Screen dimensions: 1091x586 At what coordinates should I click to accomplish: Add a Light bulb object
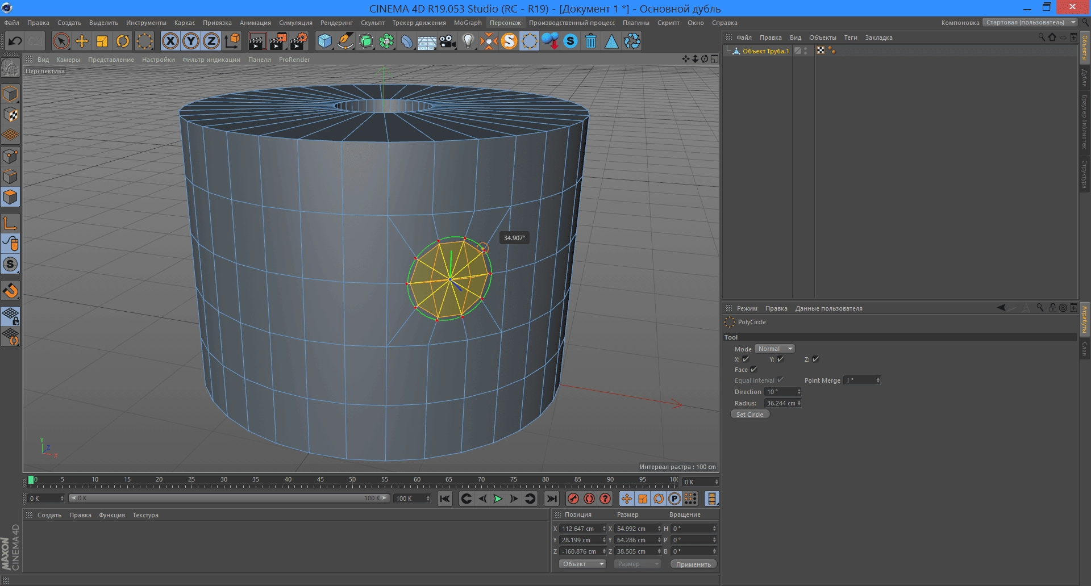[x=468, y=41]
